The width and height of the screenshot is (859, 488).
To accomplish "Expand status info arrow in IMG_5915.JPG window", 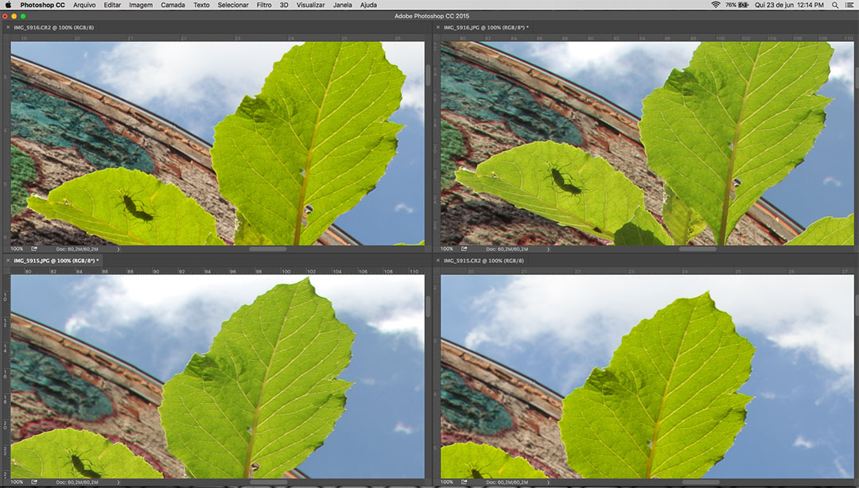I will tap(119, 482).
